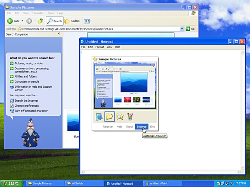Click the Change preferences icon
250x187 pixels.
(12, 106)
